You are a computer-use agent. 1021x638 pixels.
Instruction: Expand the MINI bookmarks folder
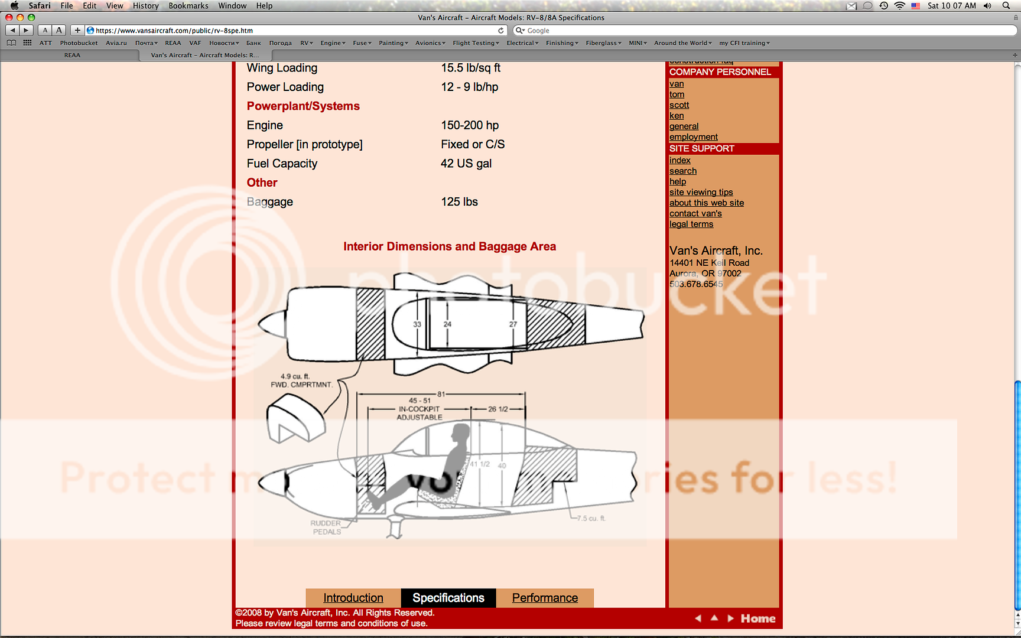pyautogui.click(x=638, y=43)
